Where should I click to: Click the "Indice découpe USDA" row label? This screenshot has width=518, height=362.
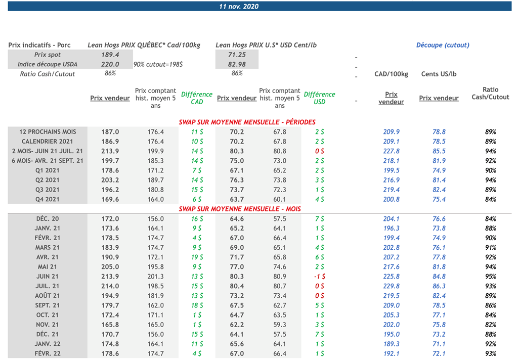47,64
